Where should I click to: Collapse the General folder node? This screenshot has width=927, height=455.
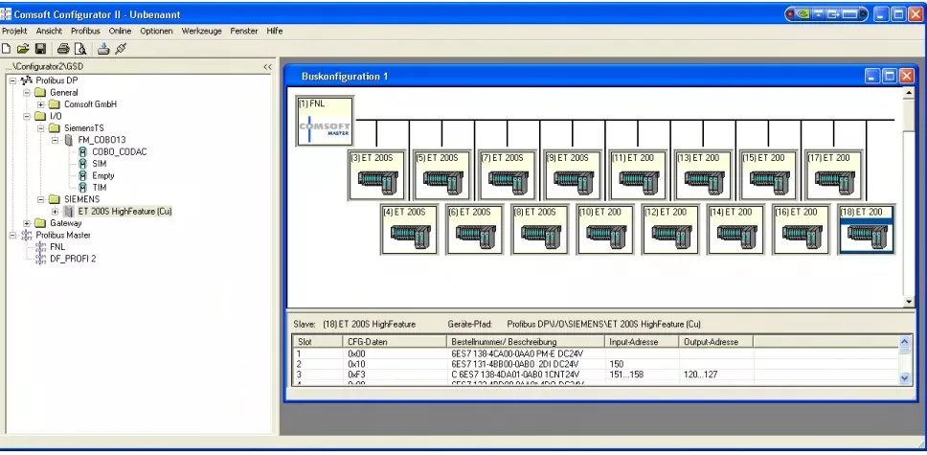click(x=27, y=92)
